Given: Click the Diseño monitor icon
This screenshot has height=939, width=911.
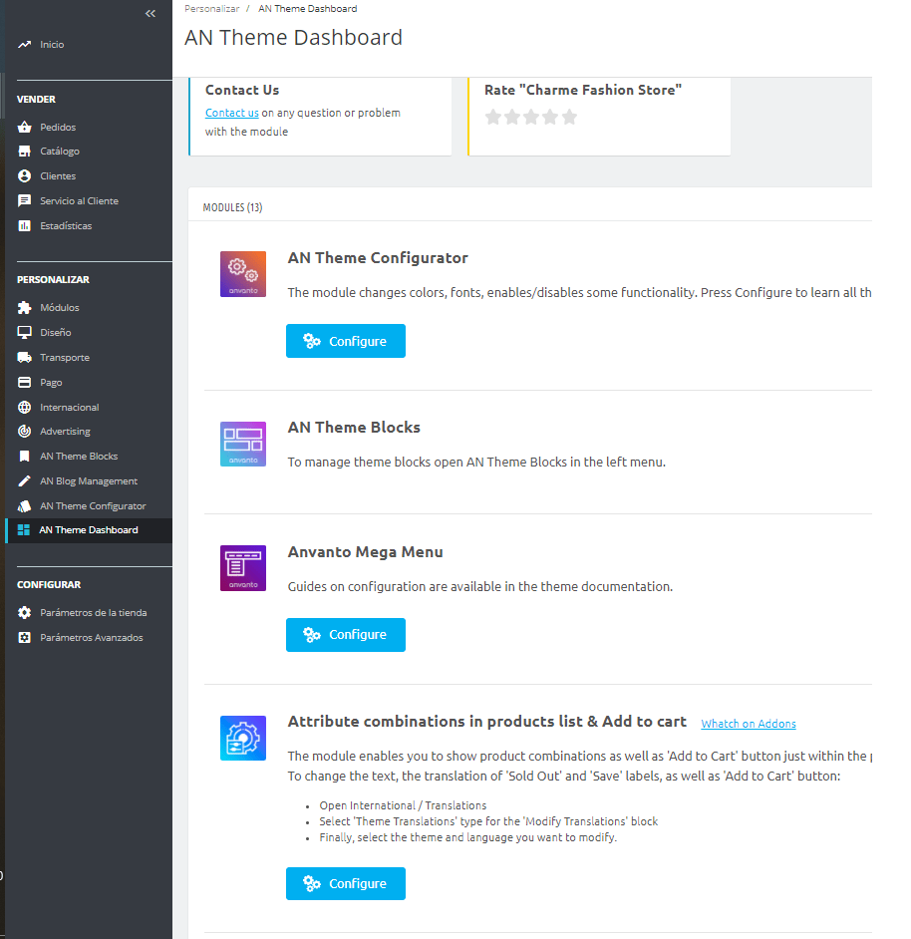Looking at the screenshot, I should 24,332.
